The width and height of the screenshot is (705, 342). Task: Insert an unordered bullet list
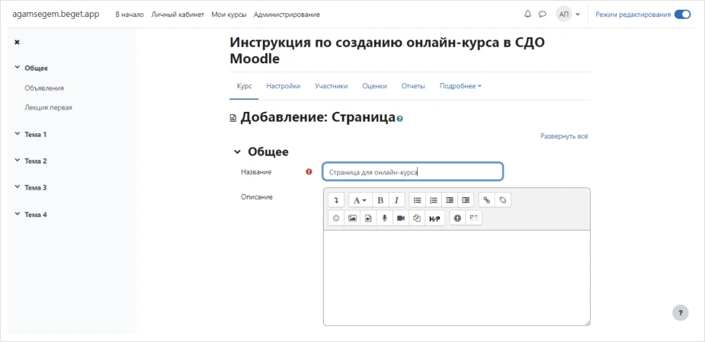pos(417,200)
